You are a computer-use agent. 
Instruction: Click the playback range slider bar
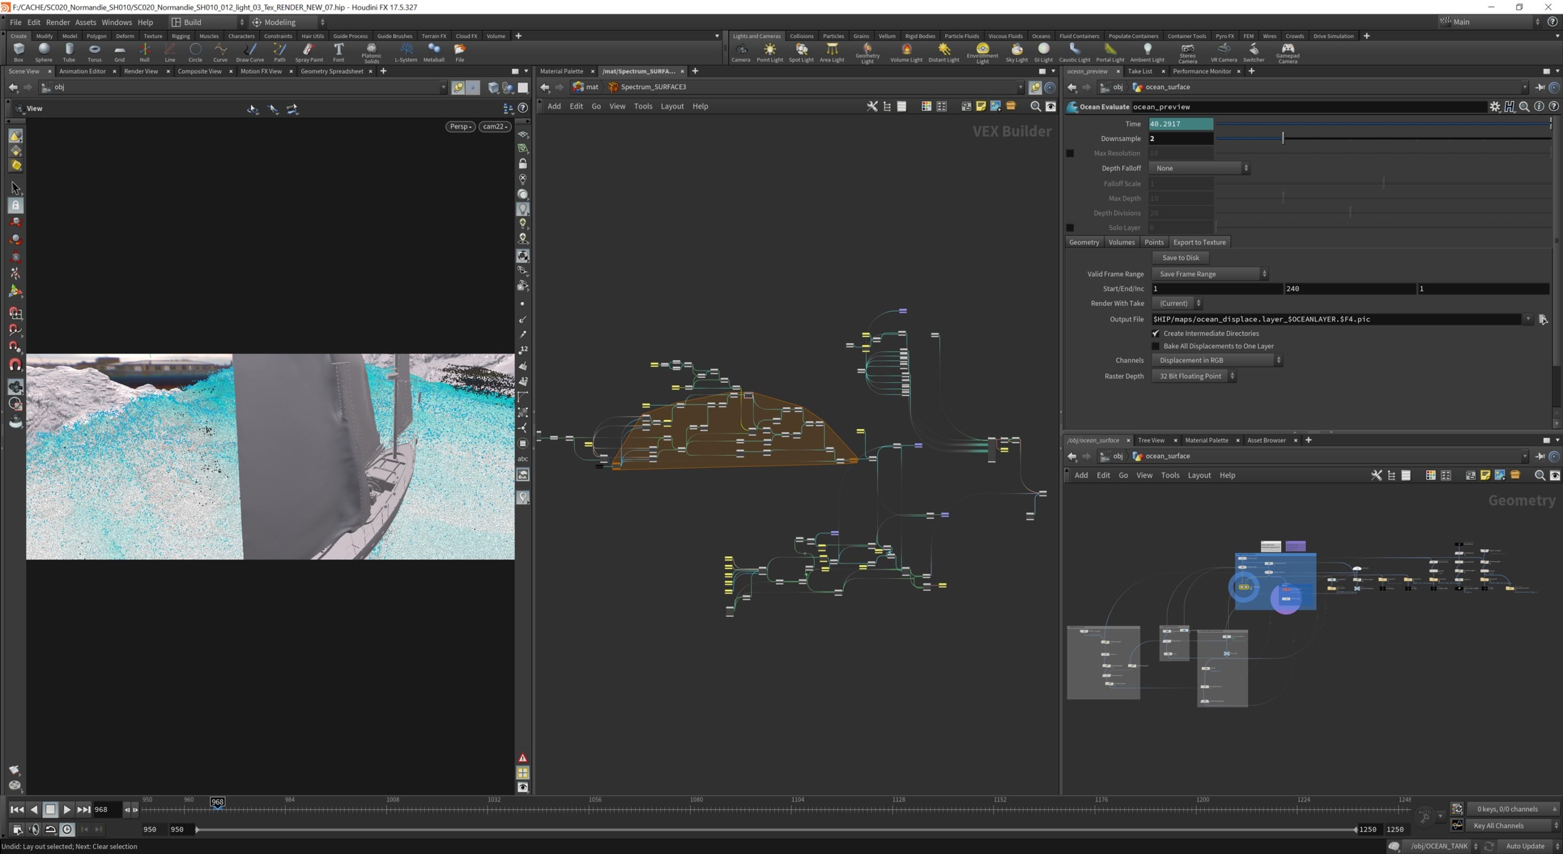[775, 830]
